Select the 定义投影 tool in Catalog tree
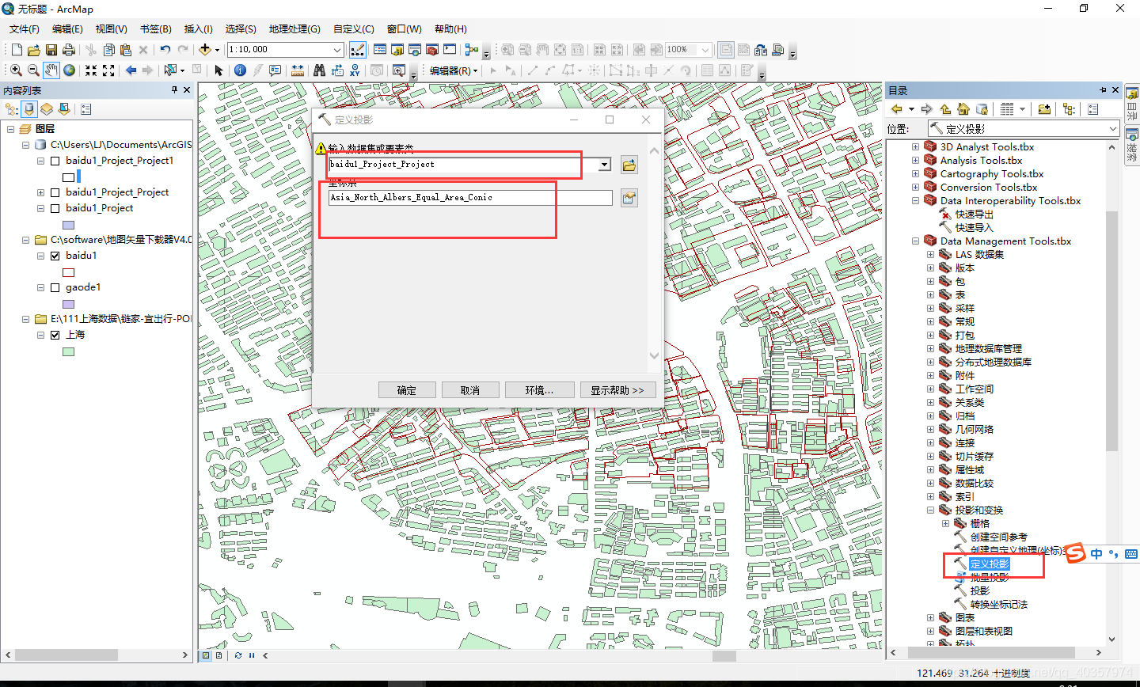Image resolution: width=1140 pixels, height=687 pixels. 990,564
